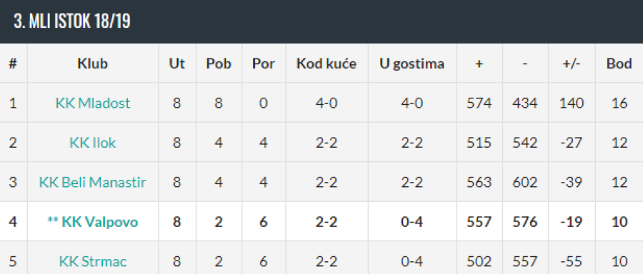Click the Pob column header
The height and width of the screenshot is (274, 643).
[219, 64]
